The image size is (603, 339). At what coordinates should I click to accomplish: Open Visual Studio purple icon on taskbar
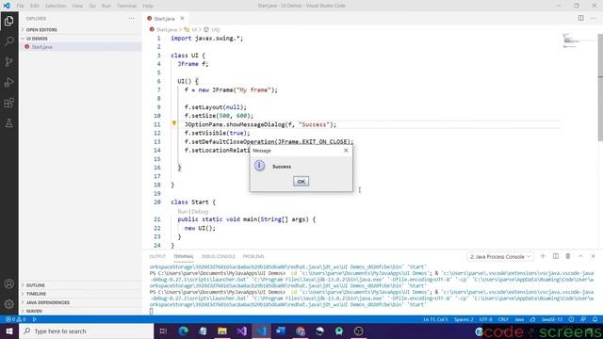(x=241, y=331)
